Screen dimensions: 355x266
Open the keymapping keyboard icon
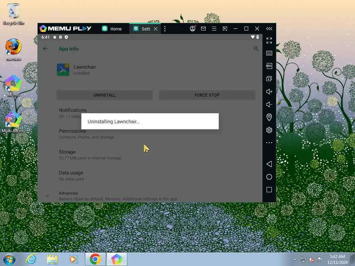point(269,53)
